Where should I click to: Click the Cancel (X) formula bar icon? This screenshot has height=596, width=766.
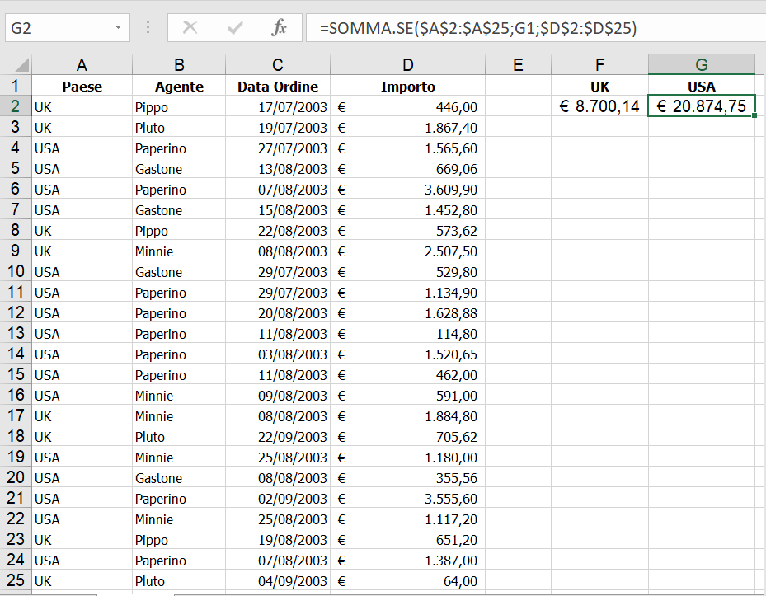coord(190,27)
